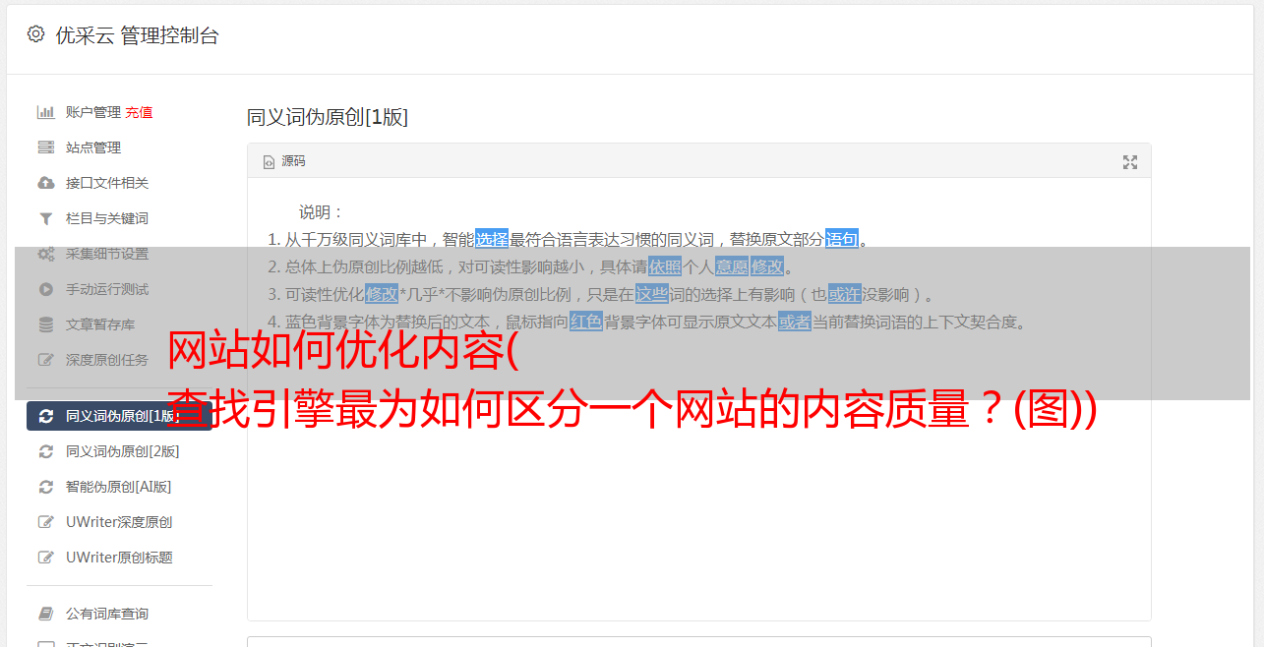Select 同义词伪原创[1版] active sidebar item
The height and width of the screenshot is (647, 1264).
(119, 416)
